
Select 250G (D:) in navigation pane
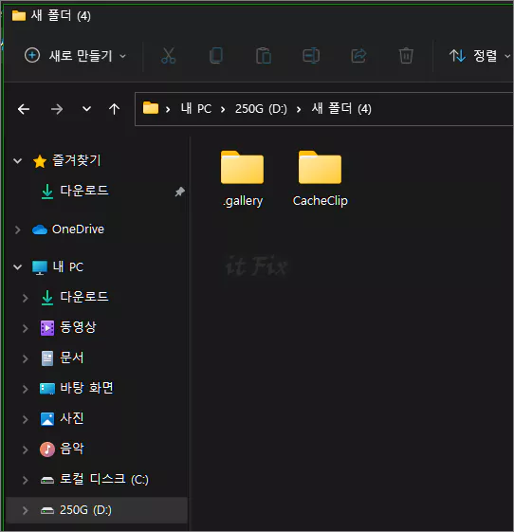click(85, 509)
